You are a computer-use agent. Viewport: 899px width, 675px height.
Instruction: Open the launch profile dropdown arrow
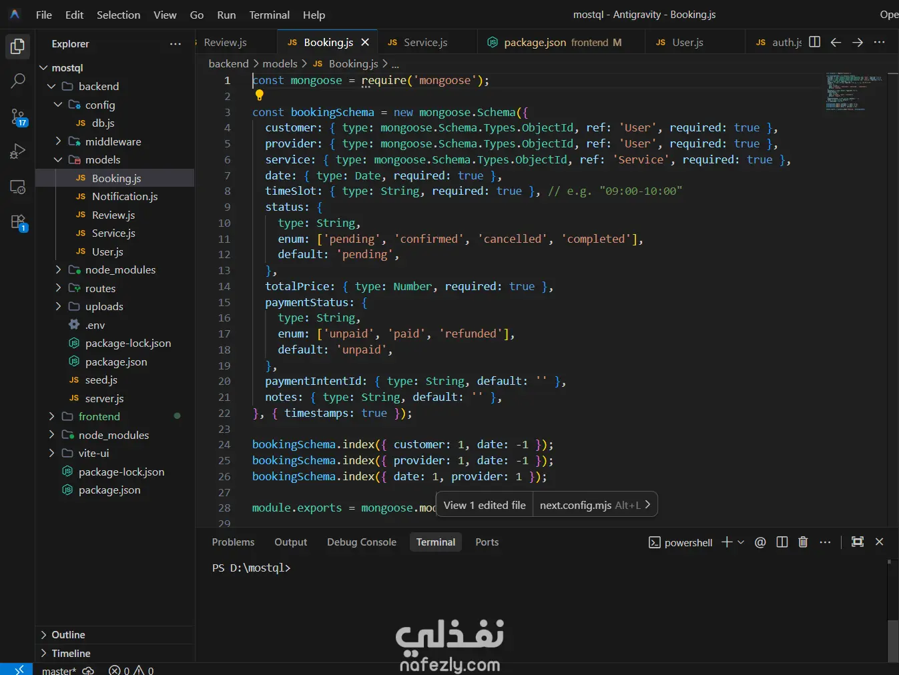741,542
